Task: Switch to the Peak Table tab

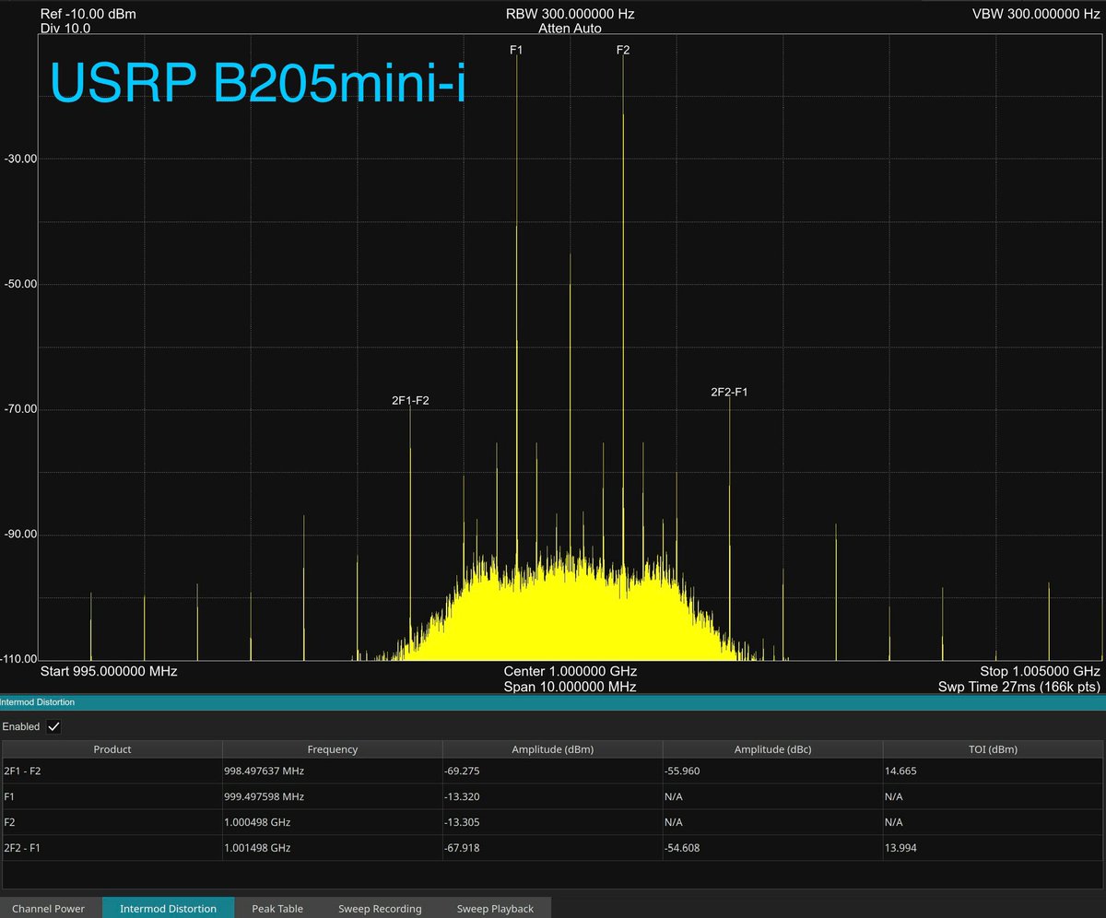Action: click(277, 908)
